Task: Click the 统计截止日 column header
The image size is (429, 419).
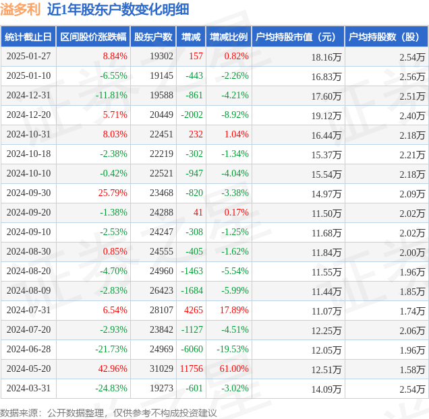Action: [28, 36]
